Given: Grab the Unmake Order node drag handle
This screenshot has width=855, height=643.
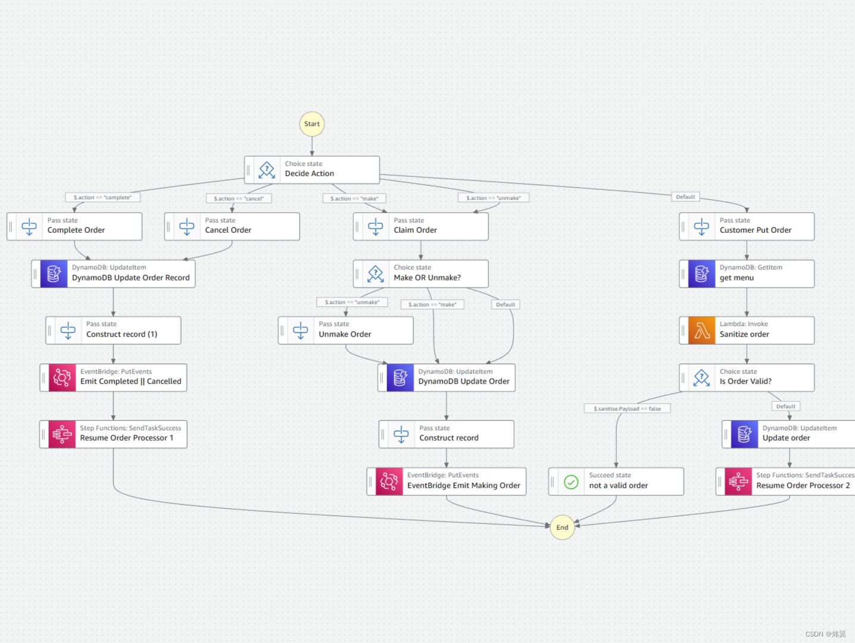Looking at the screenshot, I should [283, 330].
